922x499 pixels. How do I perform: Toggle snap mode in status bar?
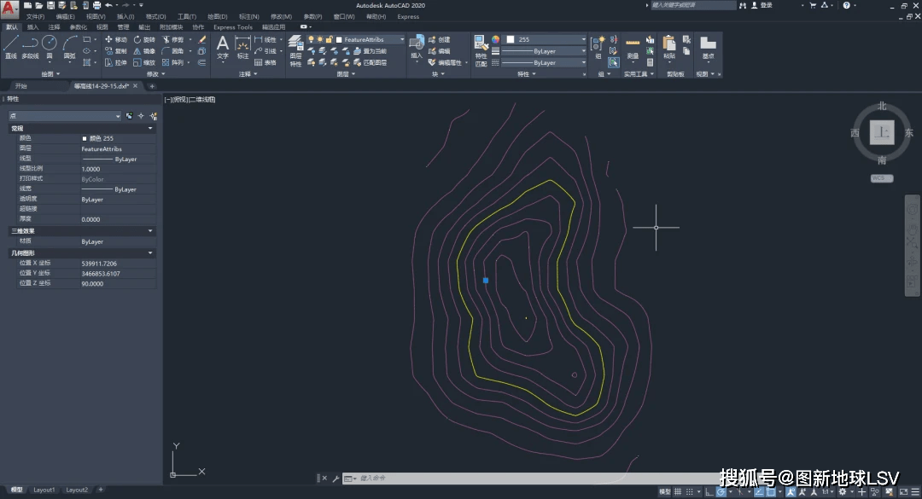click(x=690, y=491)
